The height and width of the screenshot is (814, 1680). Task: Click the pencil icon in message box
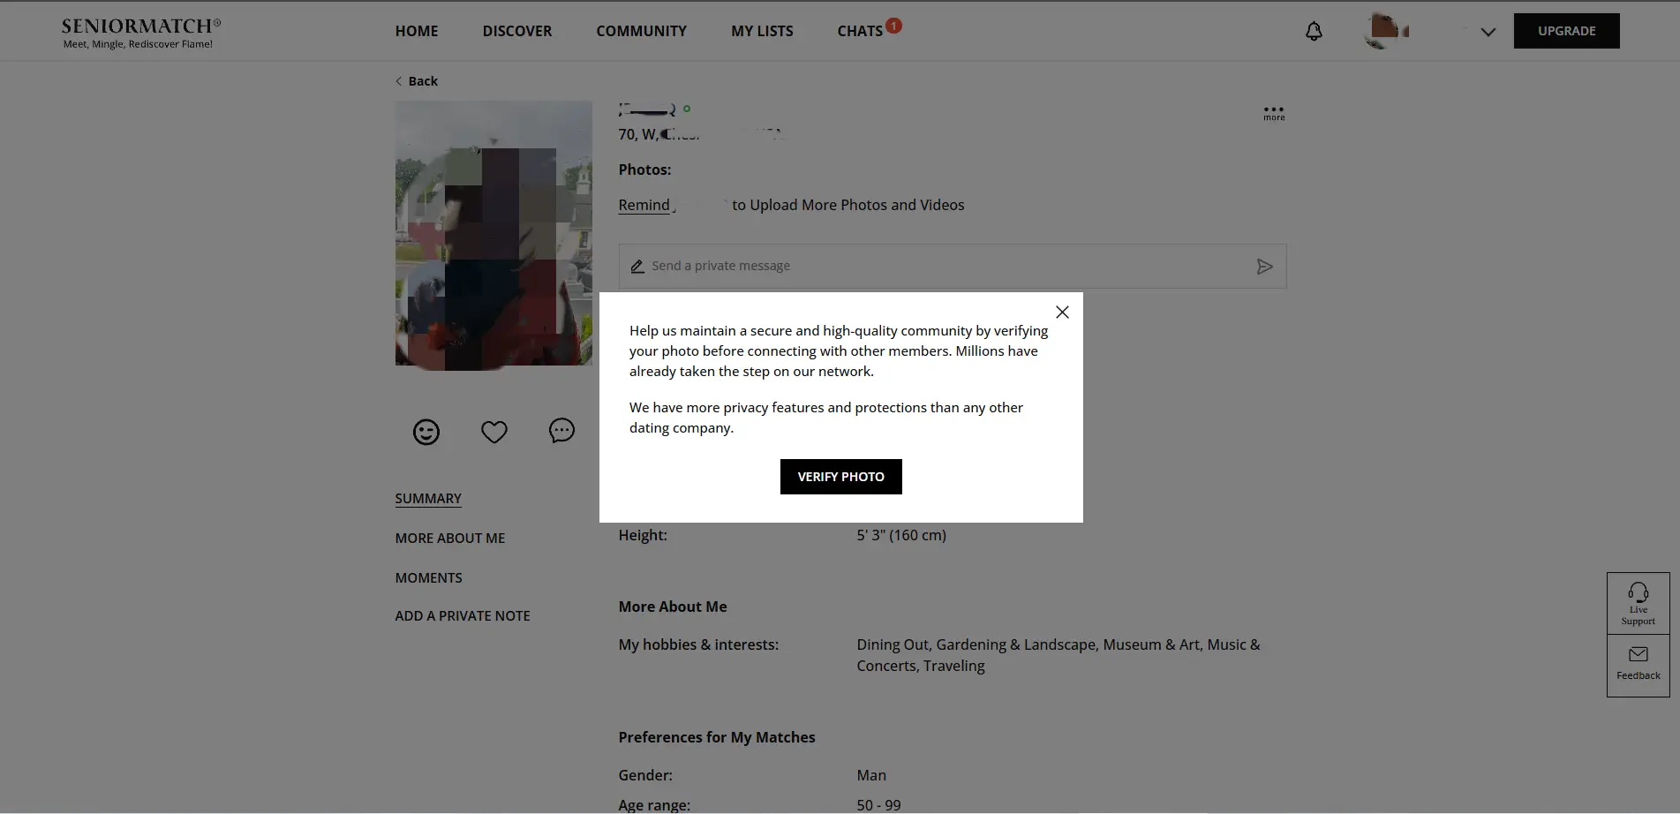(x=637, y=266)
